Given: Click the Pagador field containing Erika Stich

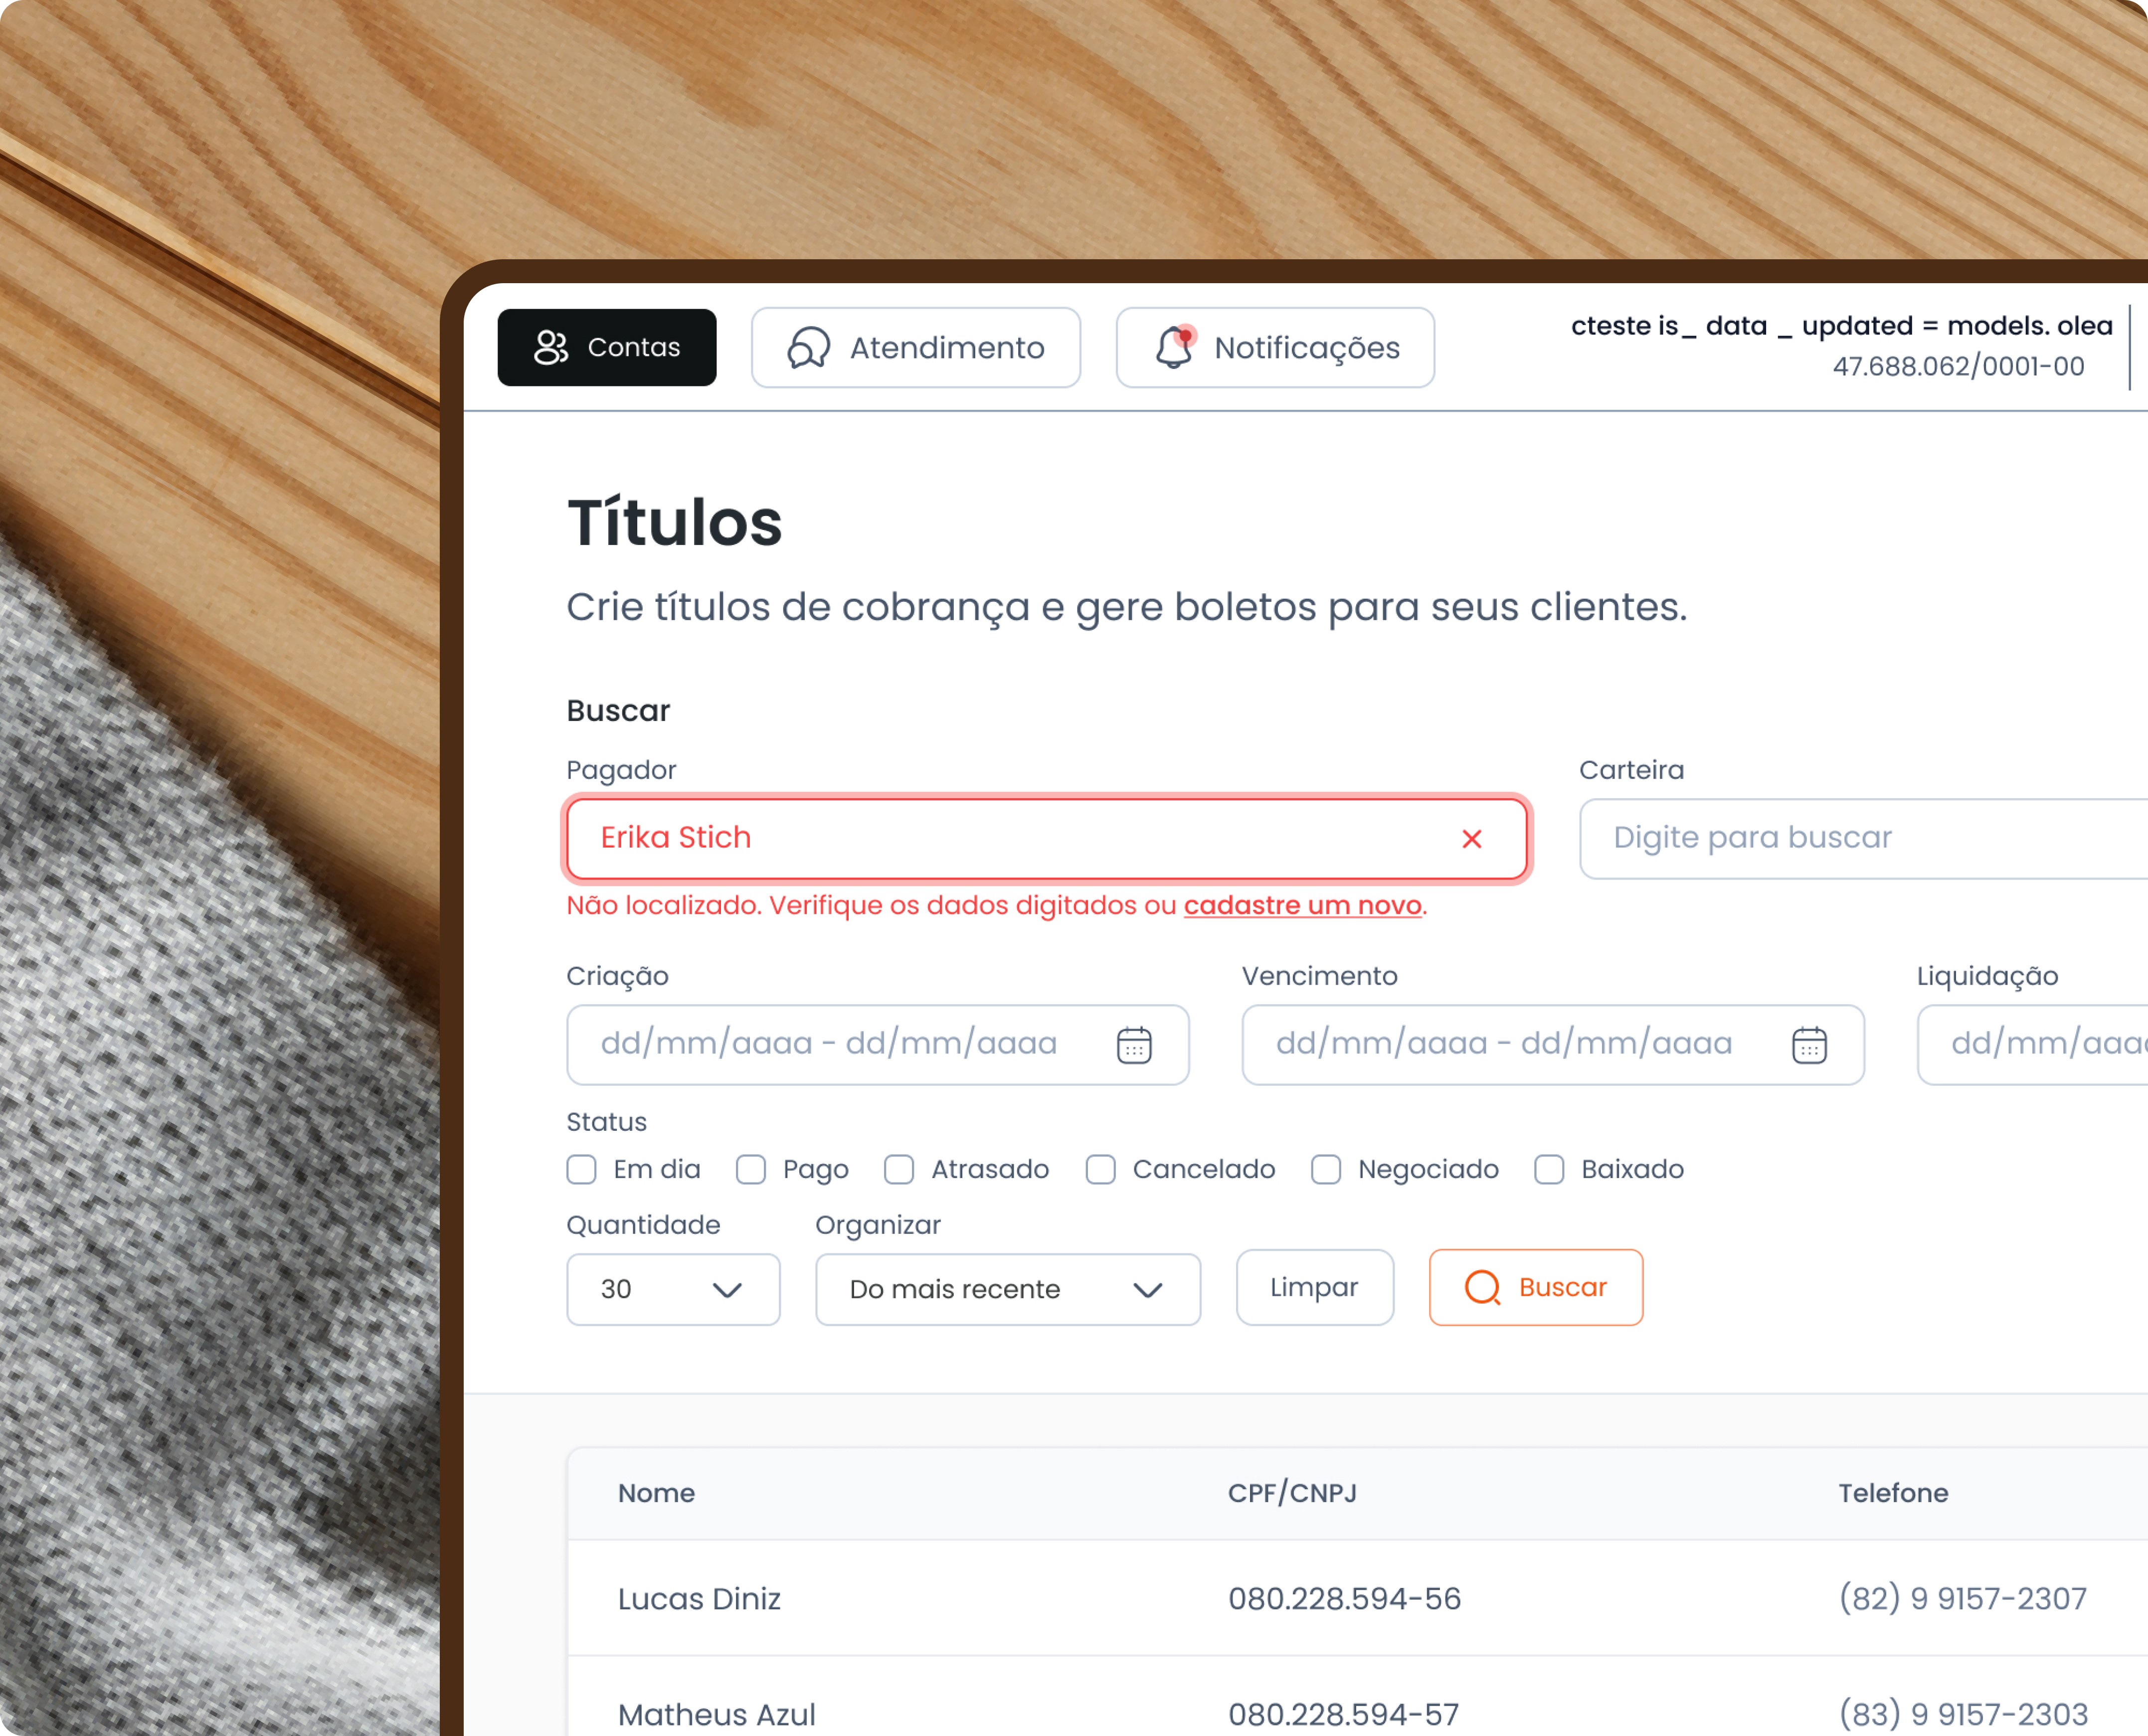Looking at the screenshot, I should tap(1046, 838).
